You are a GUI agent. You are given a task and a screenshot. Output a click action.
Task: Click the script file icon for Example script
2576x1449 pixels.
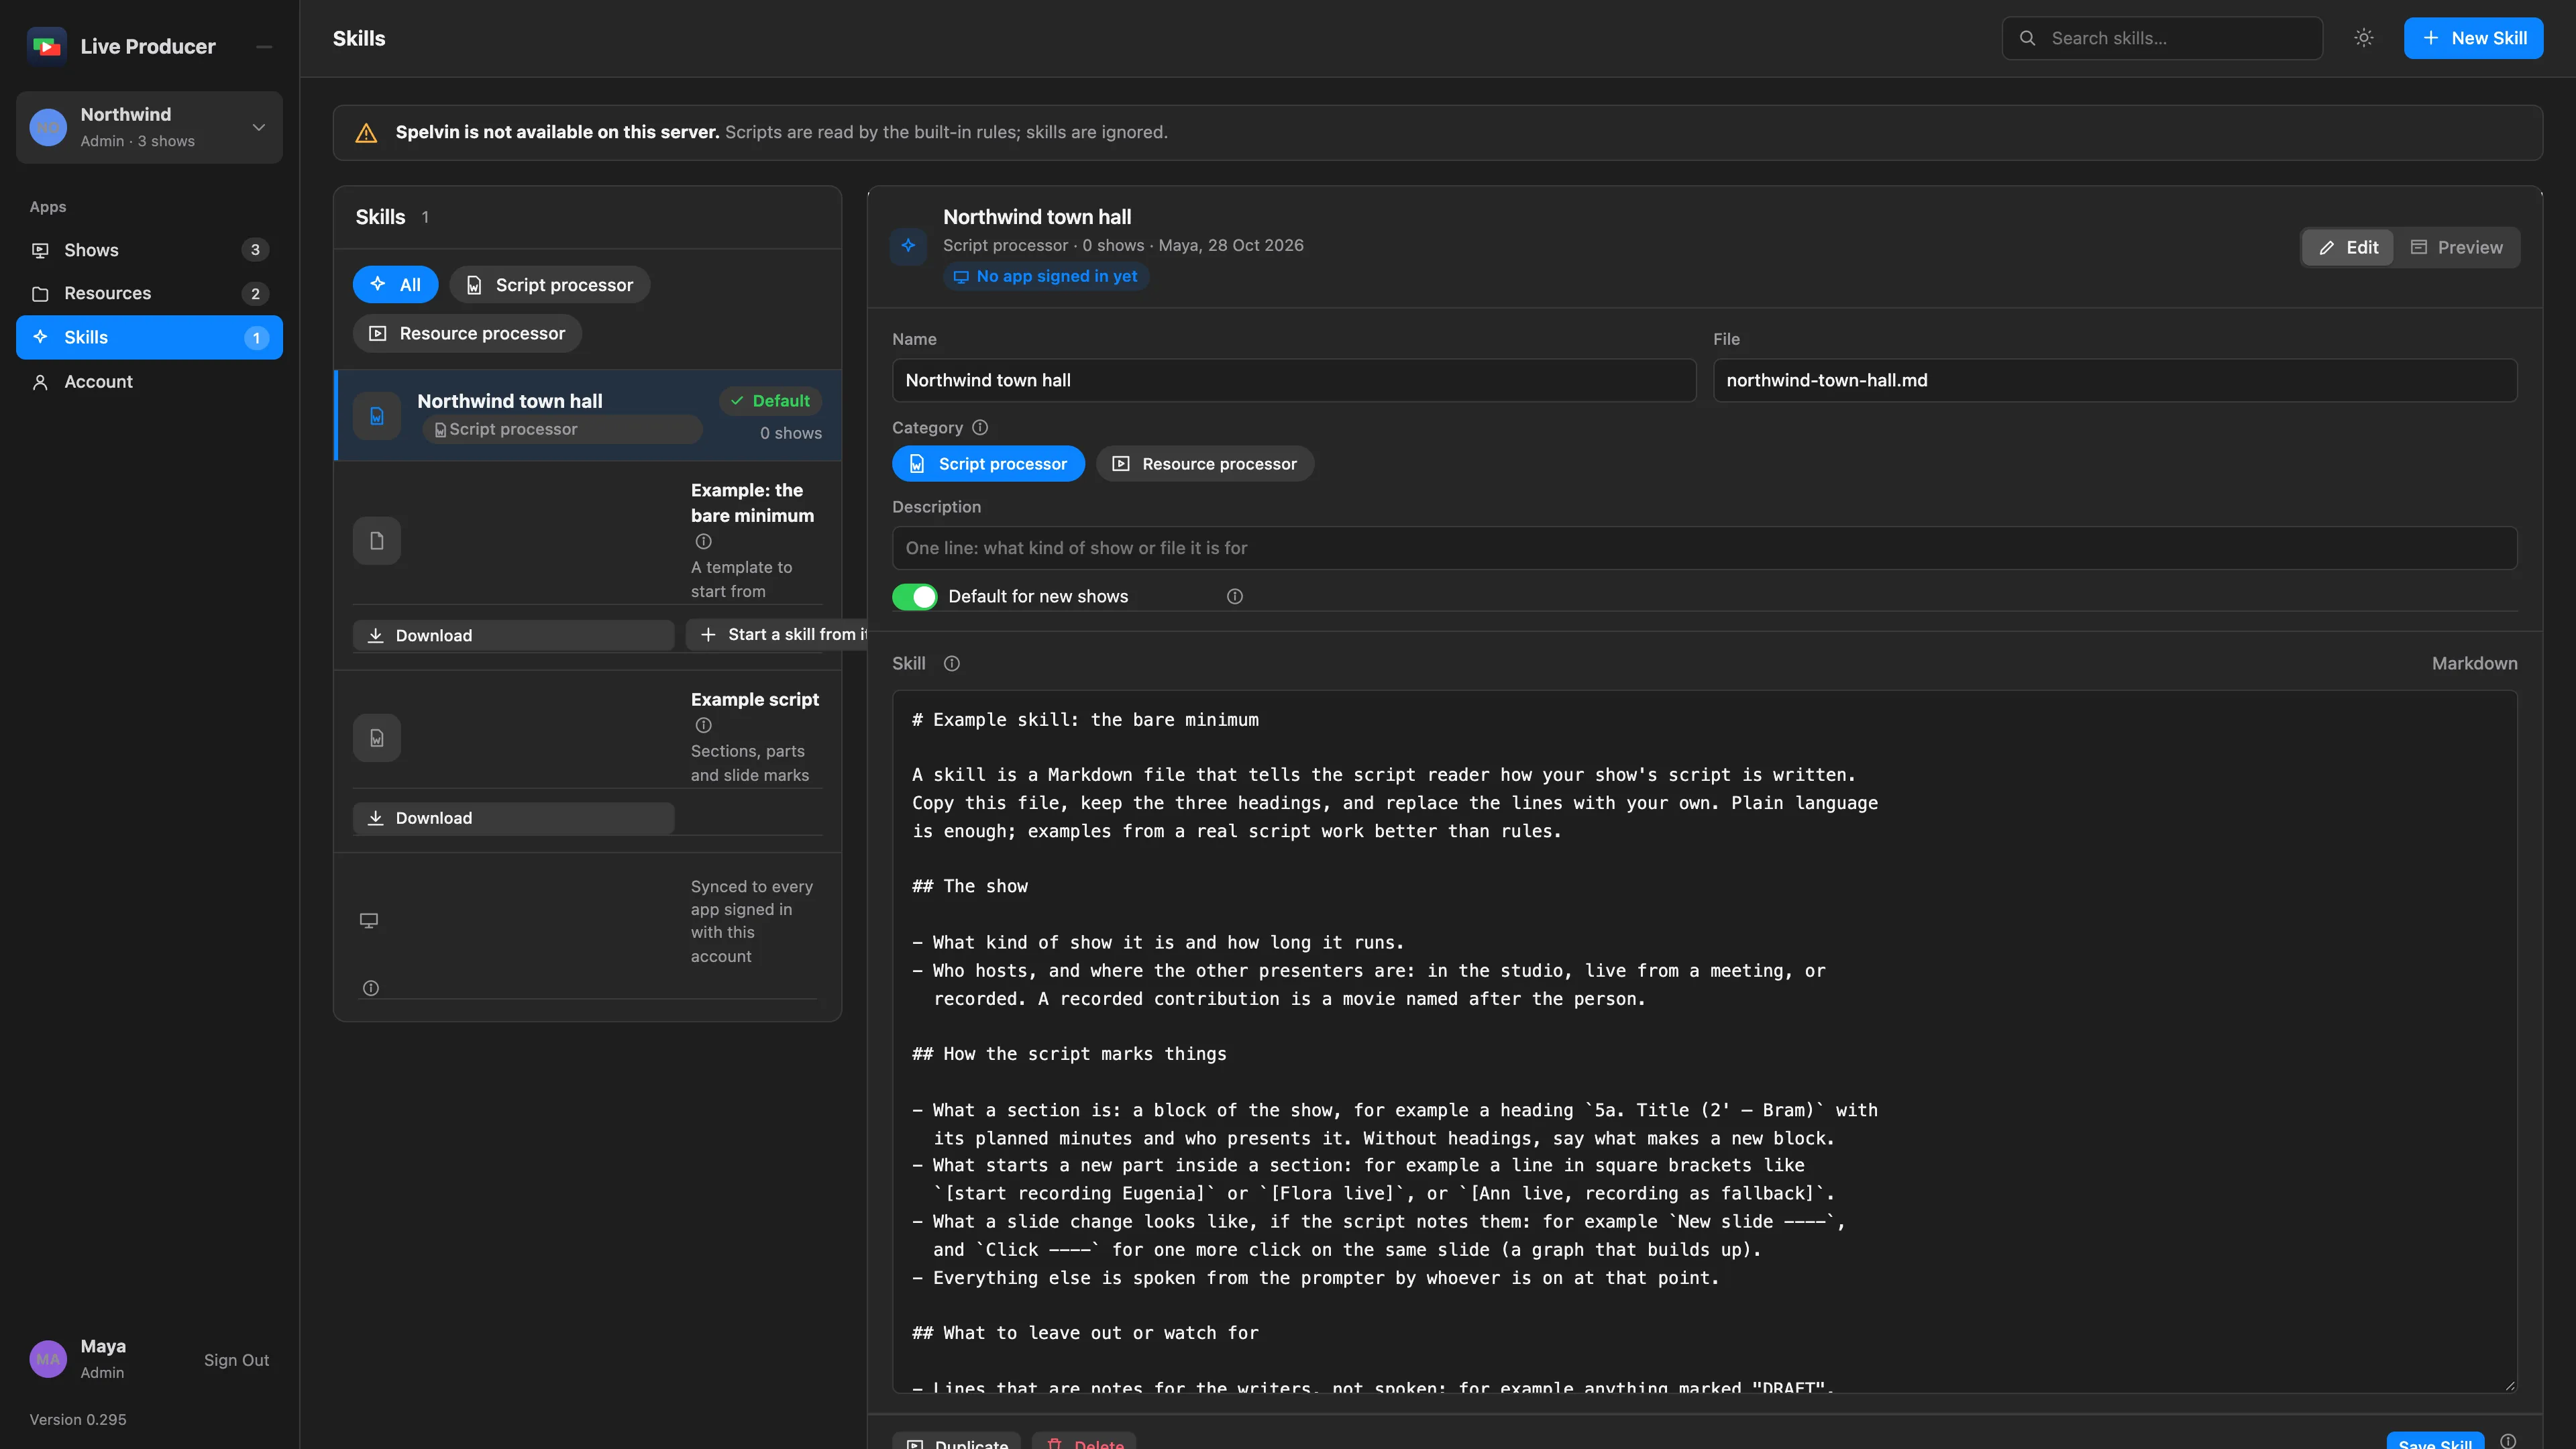[377, 738]
